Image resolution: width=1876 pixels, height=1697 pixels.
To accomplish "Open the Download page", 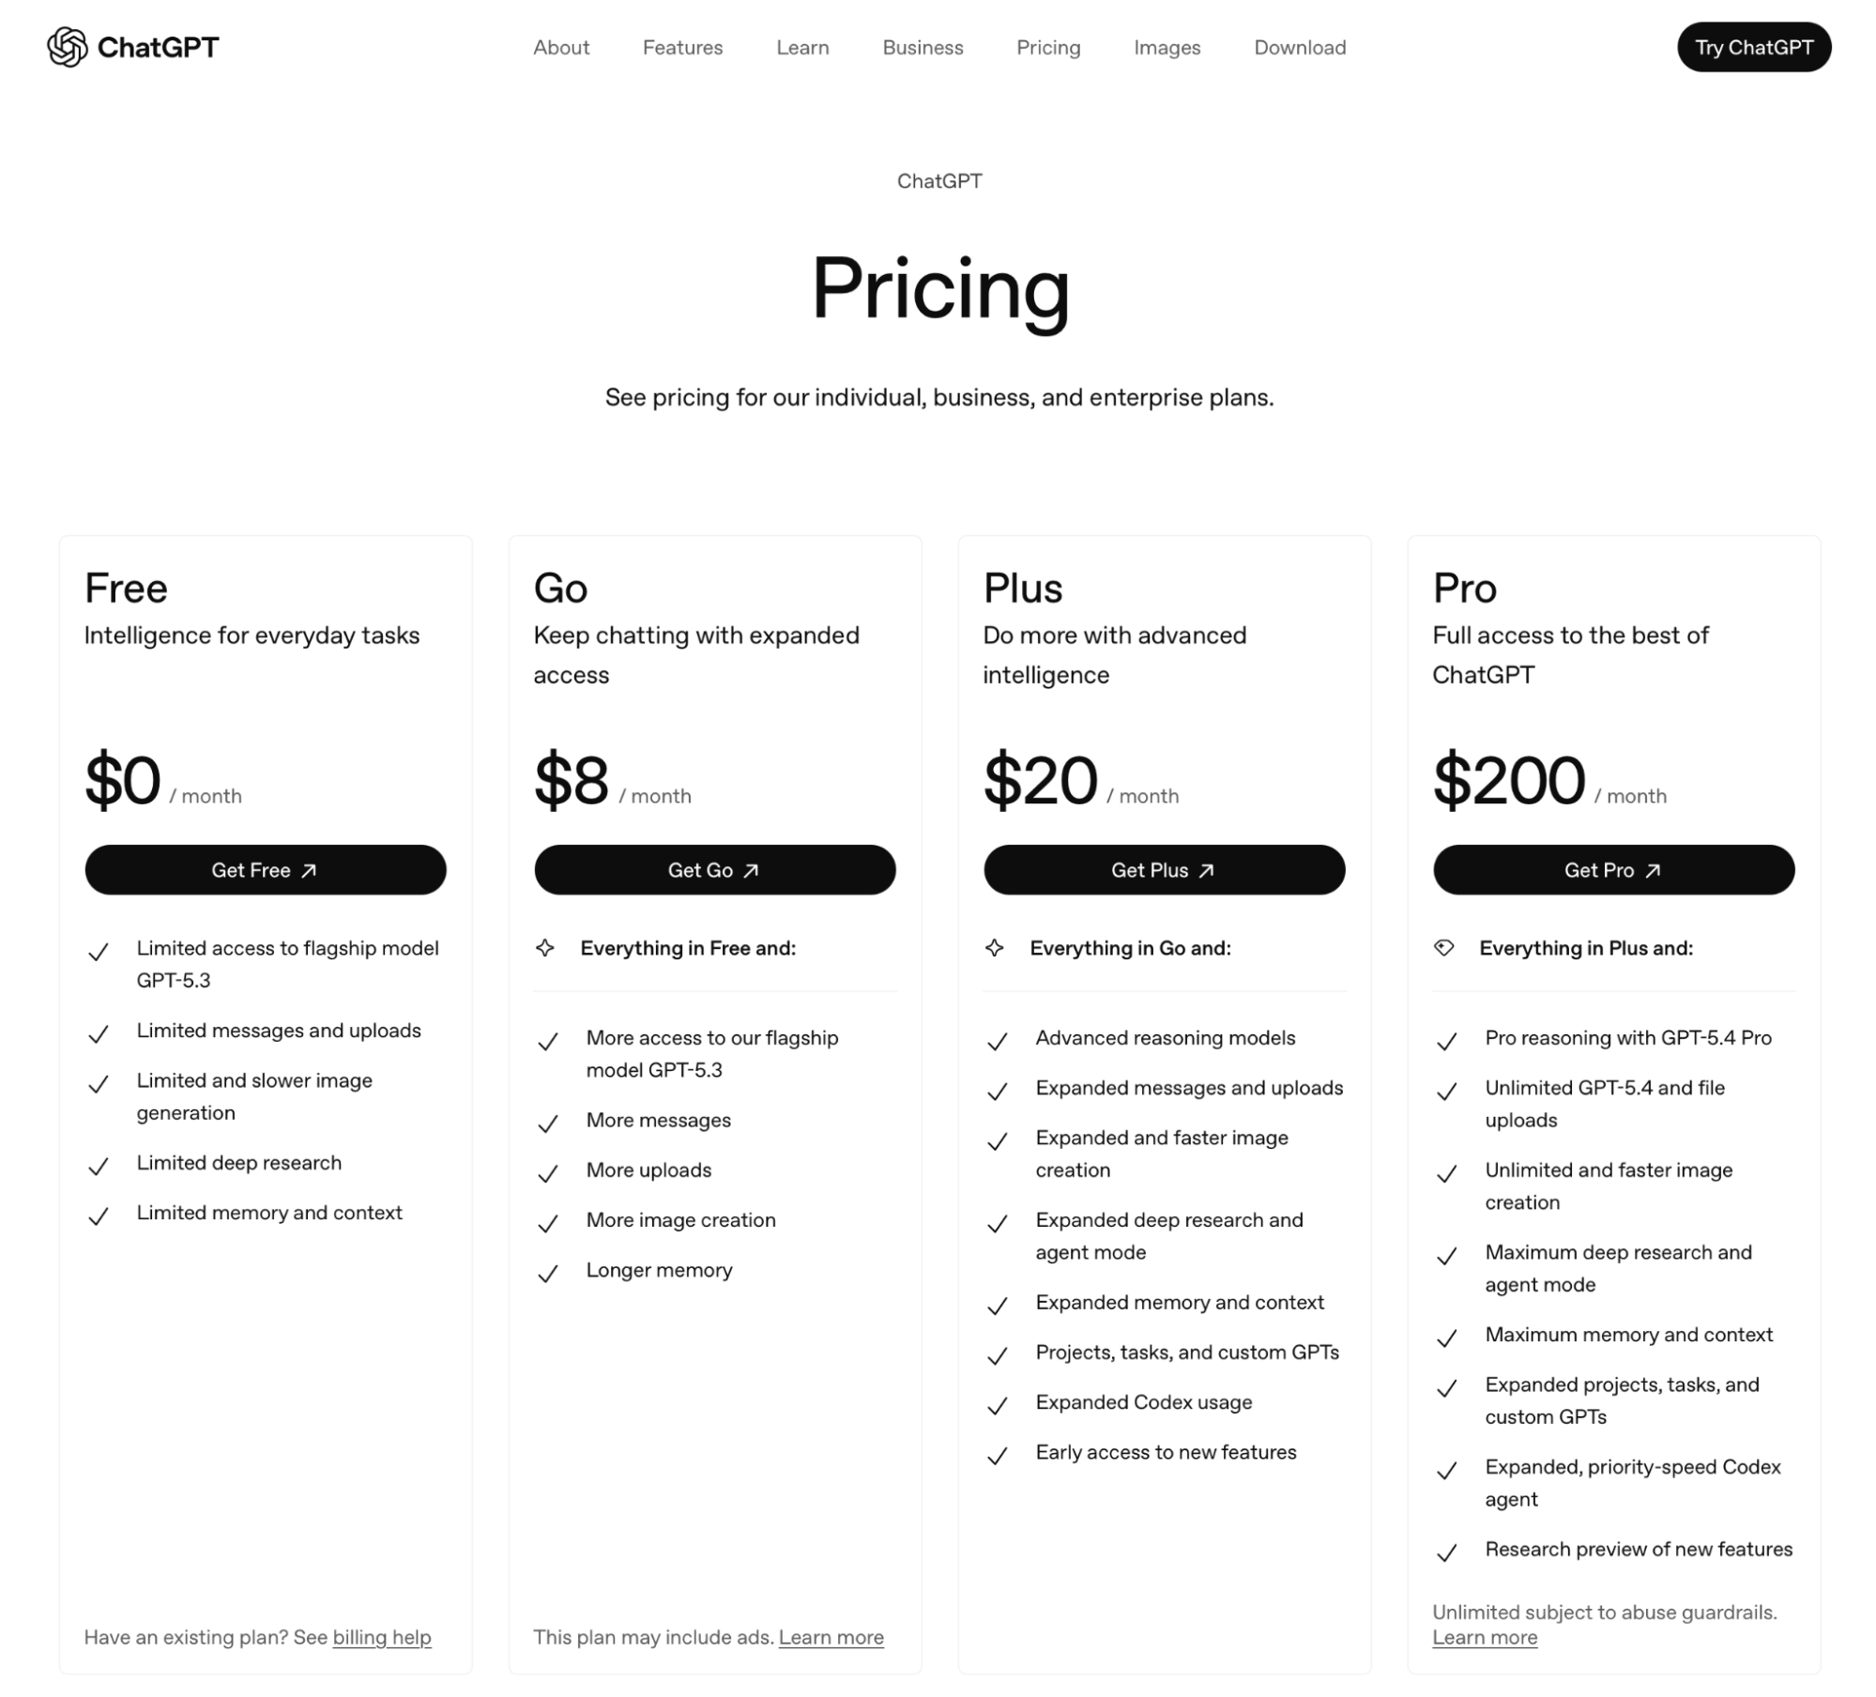I will point(1300,47).
